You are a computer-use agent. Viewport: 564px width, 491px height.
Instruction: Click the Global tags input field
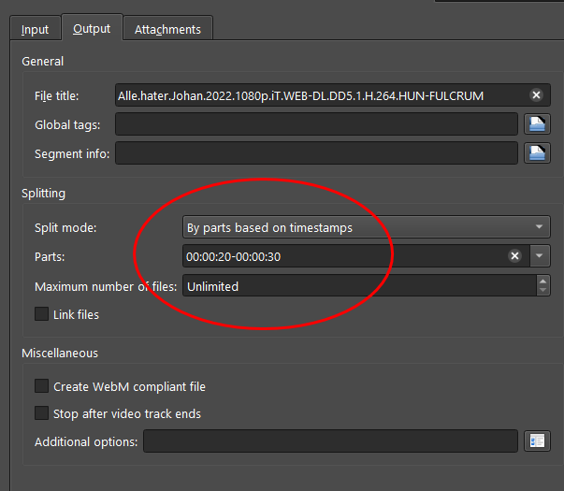[x=316, y=124]
